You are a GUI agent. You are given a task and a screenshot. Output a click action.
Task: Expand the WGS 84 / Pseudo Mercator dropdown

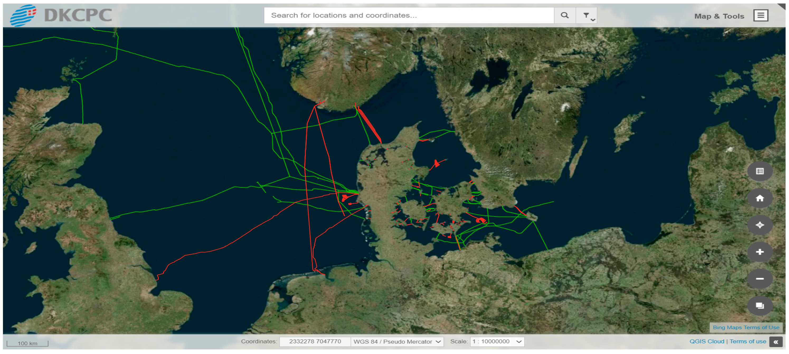click(397, 341)
